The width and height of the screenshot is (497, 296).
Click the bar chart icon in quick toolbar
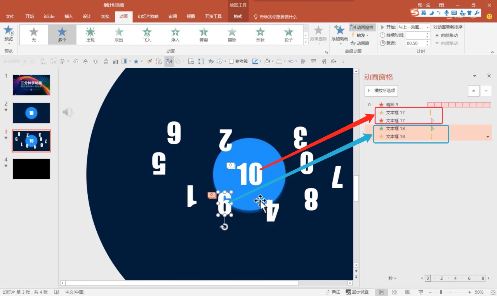point(115,61)
